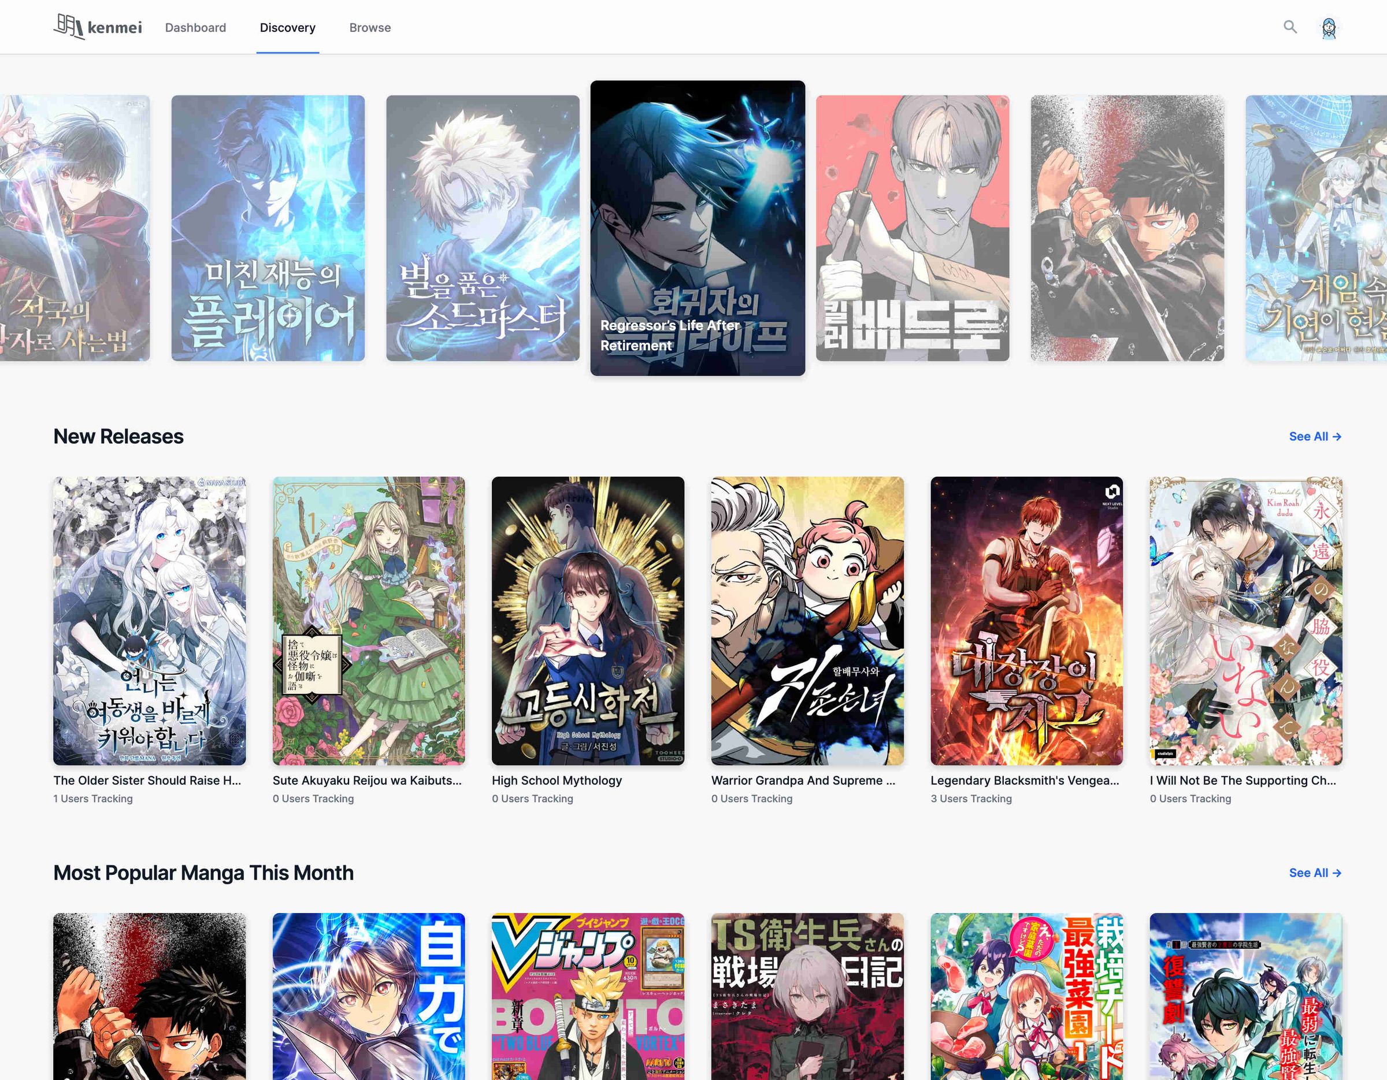Select the Warrior Grandpa And Supreme cover
The width and height of the screenshot is (1387, 1080).
(806, 621)
